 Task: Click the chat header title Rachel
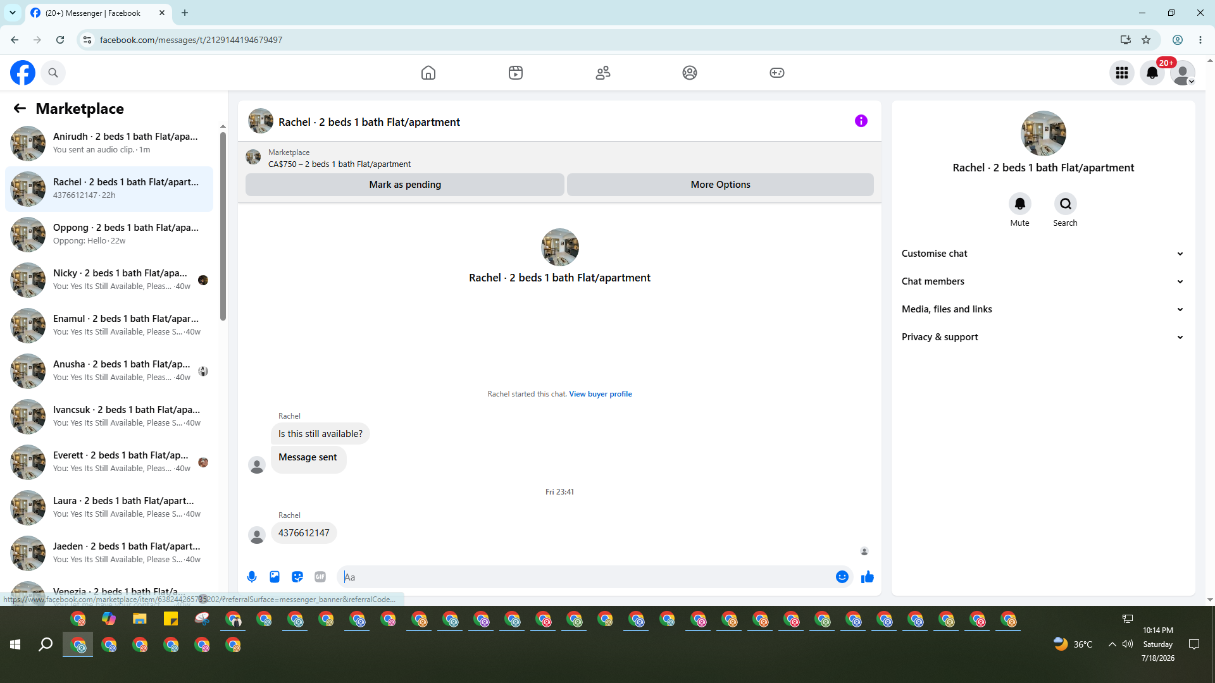pyautogui.click(x=369, y=122)
